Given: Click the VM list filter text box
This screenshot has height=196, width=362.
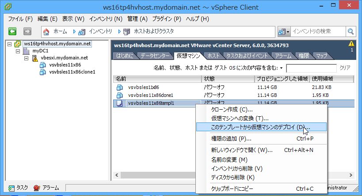Looking at the screenshot, I should point(311,68).
